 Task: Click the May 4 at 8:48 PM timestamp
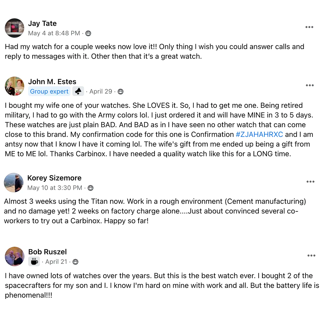[x=54, y=33]
